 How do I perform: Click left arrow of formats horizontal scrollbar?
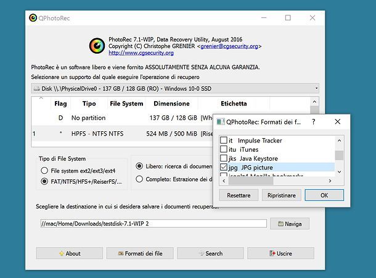(224, 181)
